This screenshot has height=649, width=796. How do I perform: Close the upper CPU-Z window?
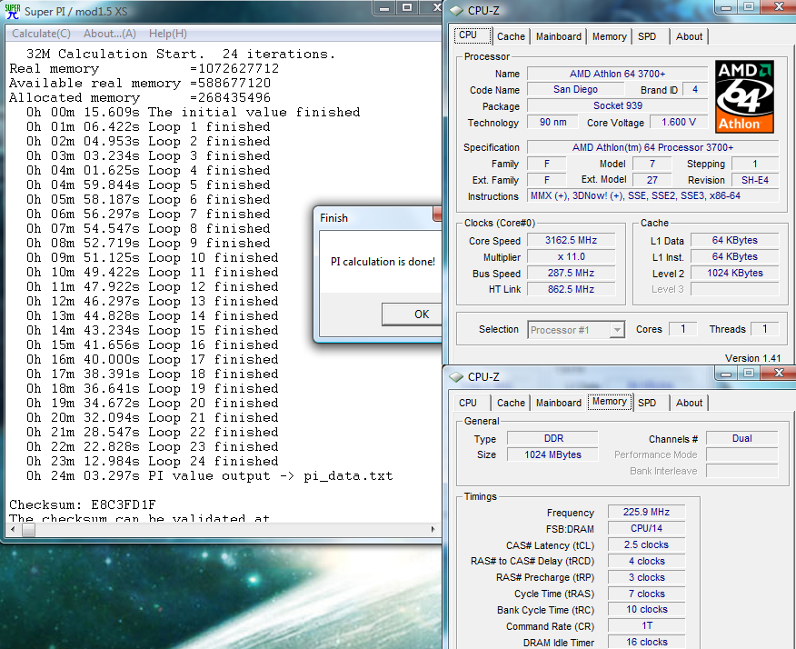[780, 6]
